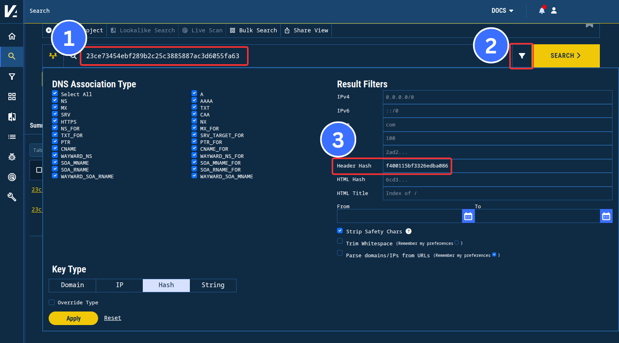Open the DOCS dropdown menu

pos(502,11)
